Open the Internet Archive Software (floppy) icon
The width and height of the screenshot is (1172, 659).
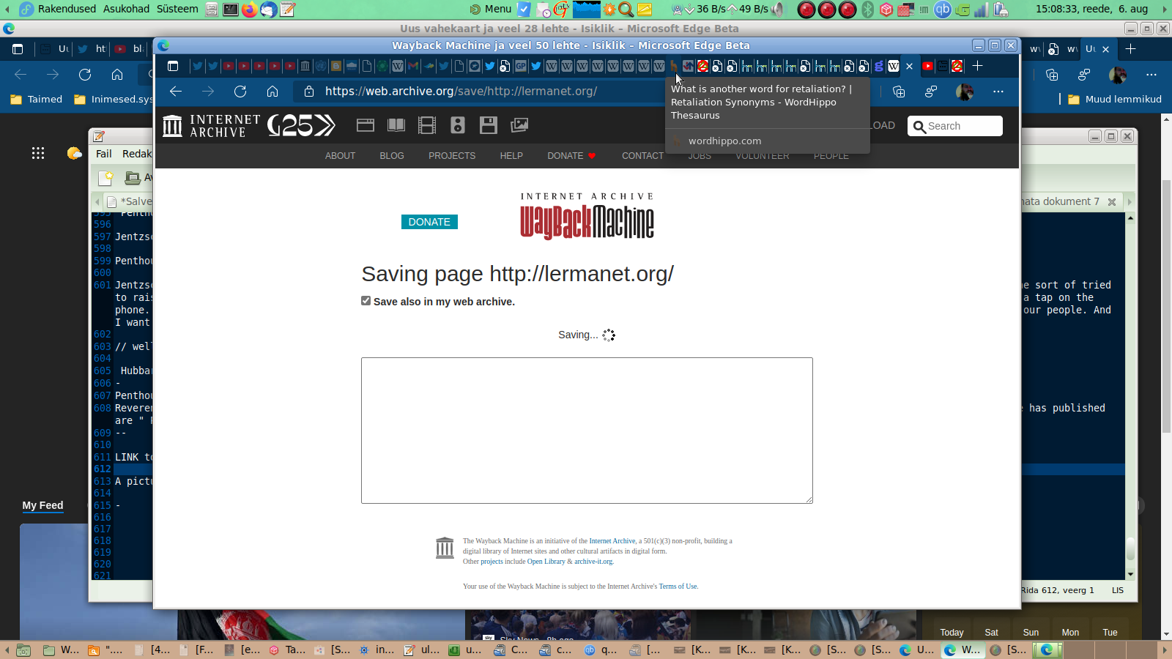point(489,125)
